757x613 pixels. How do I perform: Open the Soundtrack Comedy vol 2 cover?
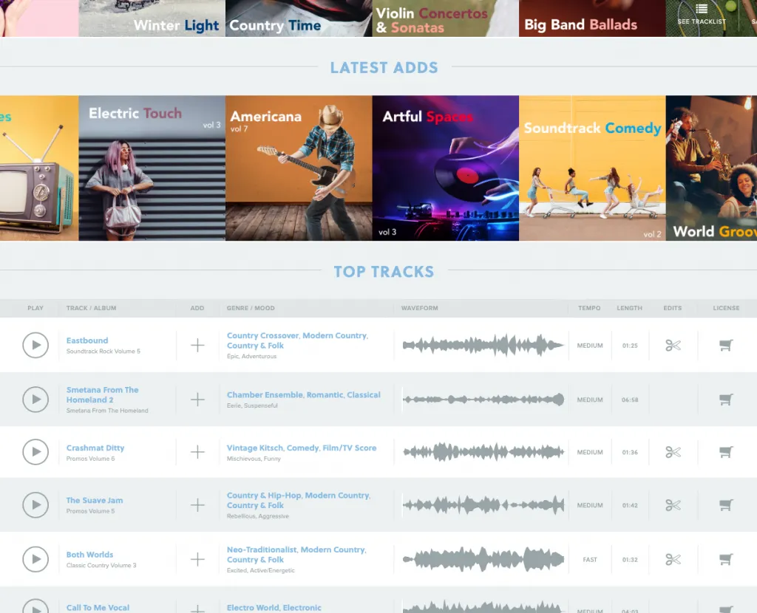click(x=592, y=168)
